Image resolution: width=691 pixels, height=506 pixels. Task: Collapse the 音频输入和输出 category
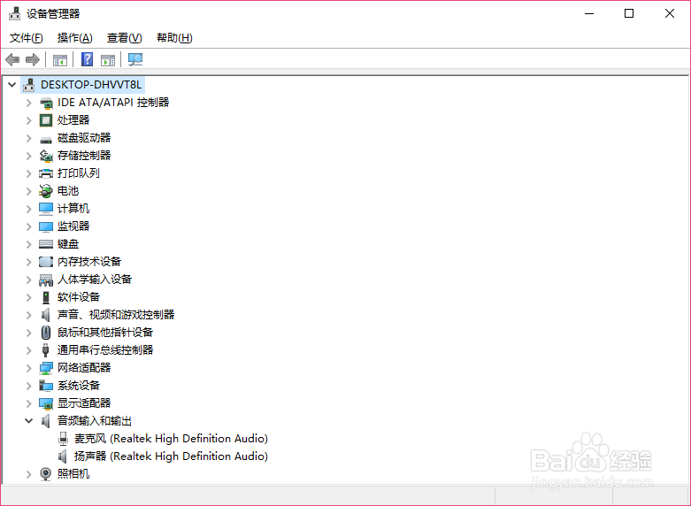tap(28, 420)
